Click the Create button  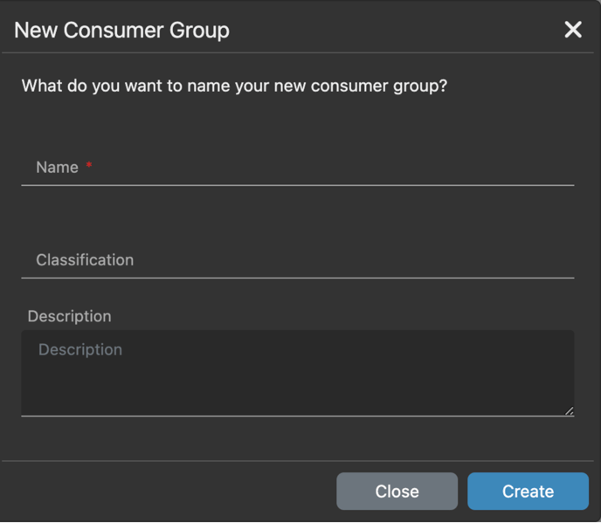(x=528, y=492)
